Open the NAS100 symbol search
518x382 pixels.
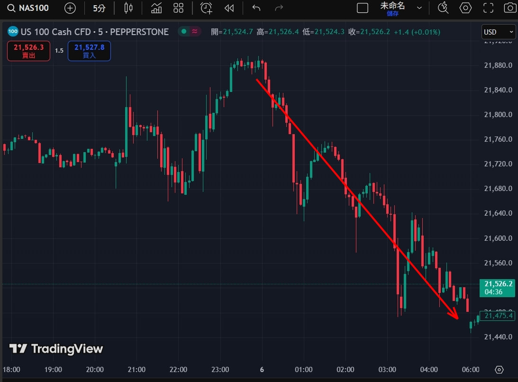28,8
